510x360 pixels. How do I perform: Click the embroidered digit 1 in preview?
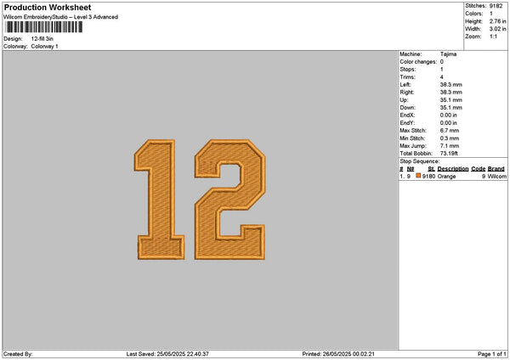coord(159,200)
